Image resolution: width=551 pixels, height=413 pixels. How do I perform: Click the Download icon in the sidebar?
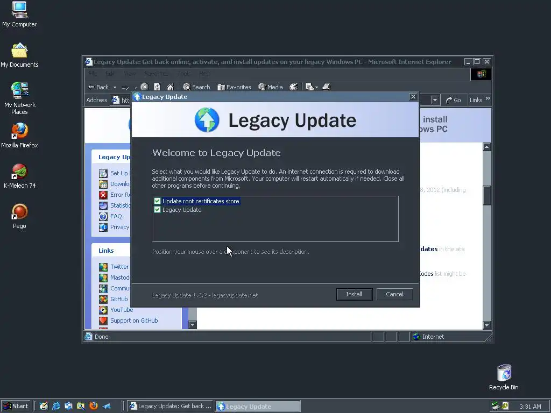(x=103, y=184)
